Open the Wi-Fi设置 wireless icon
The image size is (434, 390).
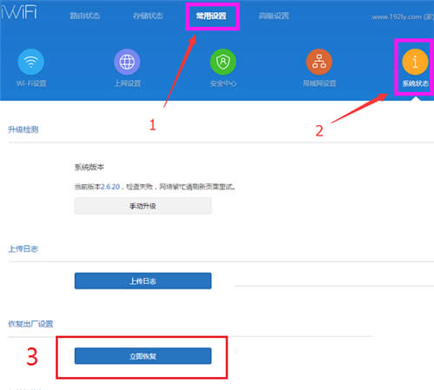(x=30, y=62)
